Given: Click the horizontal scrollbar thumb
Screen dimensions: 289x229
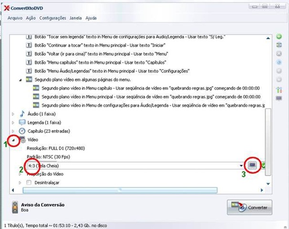Looking at the screenshot, I should tap(120, 190).
